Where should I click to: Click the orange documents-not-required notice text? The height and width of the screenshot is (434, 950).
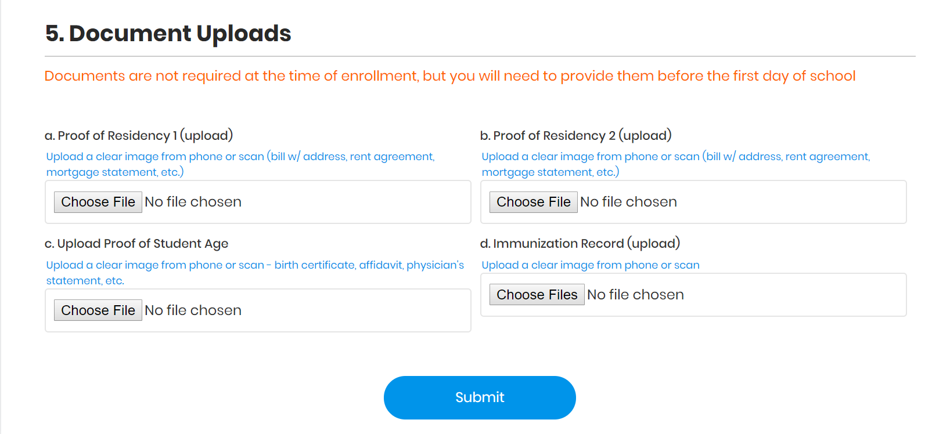coord(449,76)
